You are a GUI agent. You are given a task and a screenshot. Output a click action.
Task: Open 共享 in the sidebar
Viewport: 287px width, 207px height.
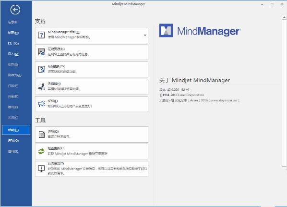tap(13, 97)
